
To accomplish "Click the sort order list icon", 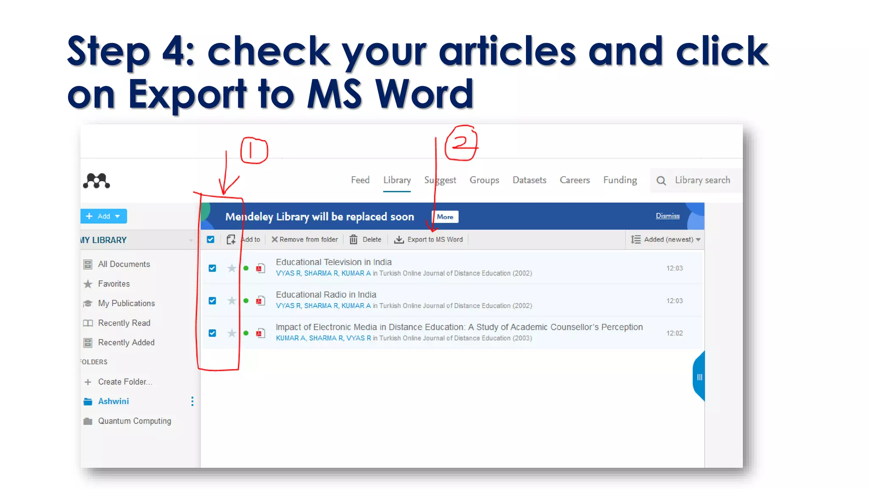I will (x=636, y=239).
